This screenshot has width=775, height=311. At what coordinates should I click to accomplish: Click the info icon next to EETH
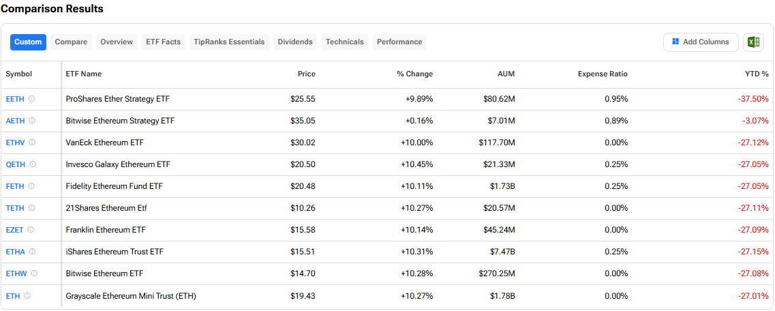[x=31, y=99]
